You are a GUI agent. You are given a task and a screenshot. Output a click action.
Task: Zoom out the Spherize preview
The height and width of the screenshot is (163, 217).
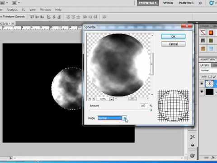[90, 99]
